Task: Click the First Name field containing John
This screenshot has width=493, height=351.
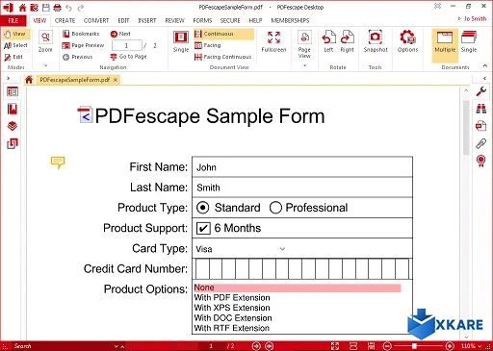Action: [x=302, y=167]
